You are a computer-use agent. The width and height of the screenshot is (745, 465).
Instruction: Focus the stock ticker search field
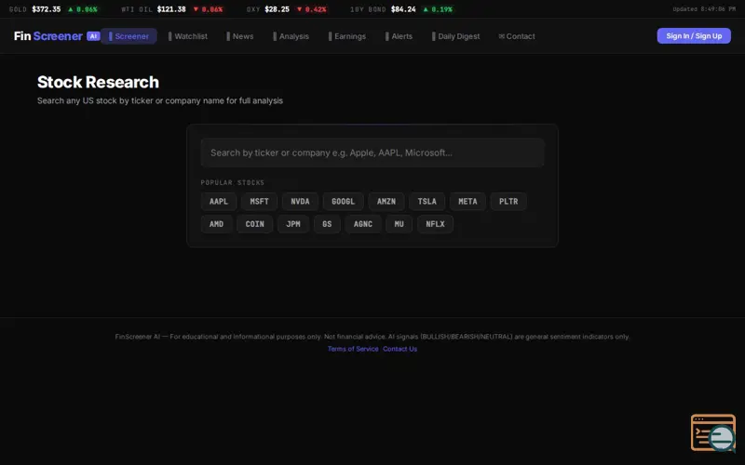click(372, 153)
